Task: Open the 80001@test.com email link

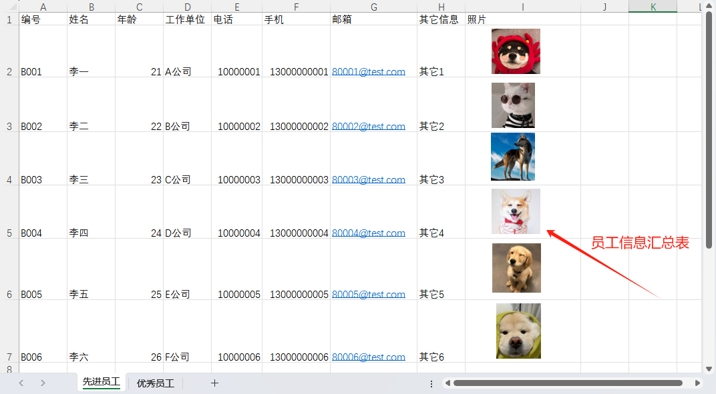Action: 368,71
